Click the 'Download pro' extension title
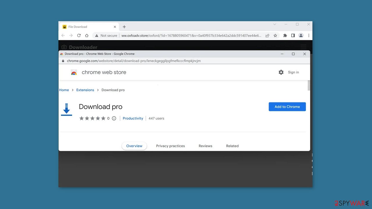Viewport: 372px width, 209px height. pyautogui.click(x=101, y=107)
